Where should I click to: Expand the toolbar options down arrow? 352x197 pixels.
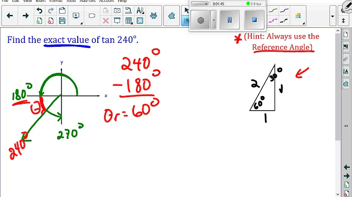click(332, 16)
